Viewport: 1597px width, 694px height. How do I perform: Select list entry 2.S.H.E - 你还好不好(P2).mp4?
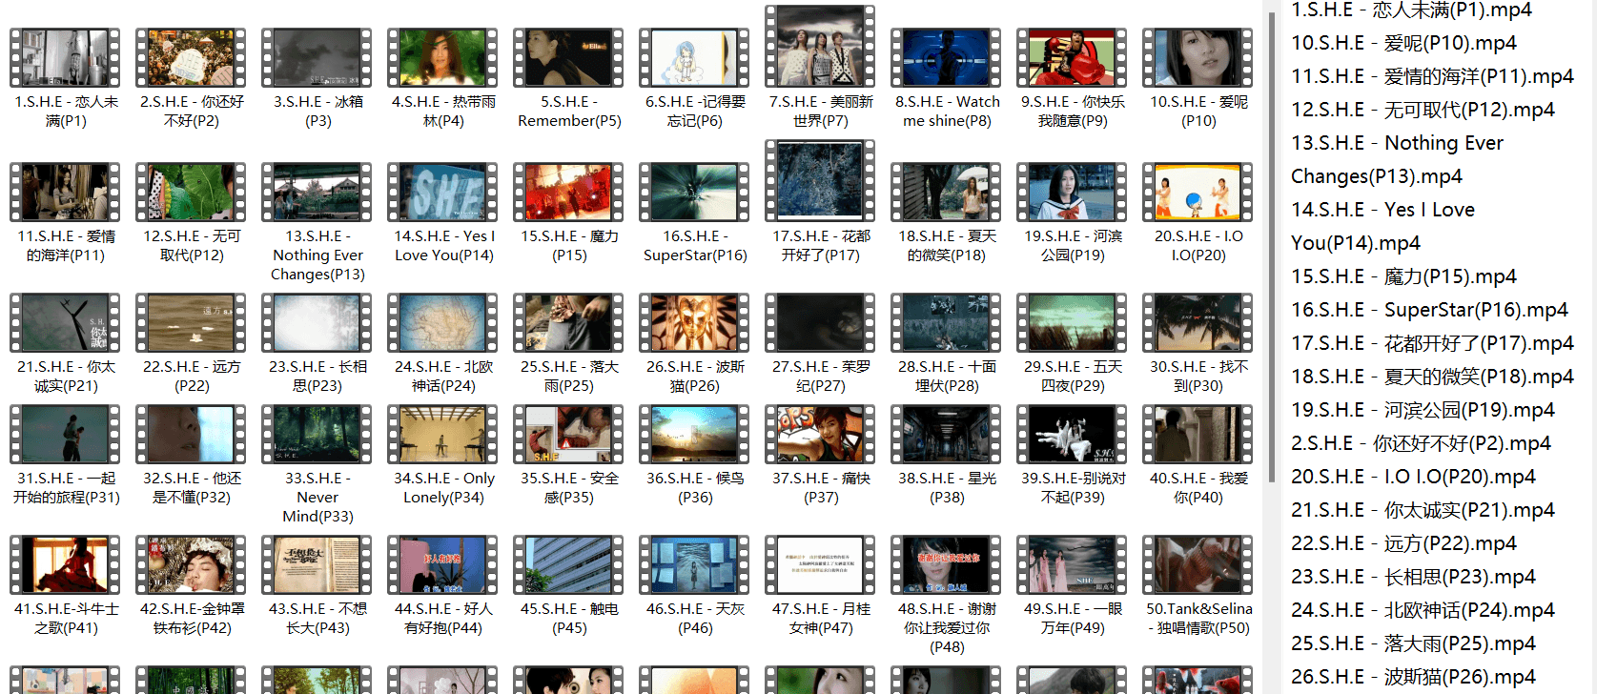(x=1421, y=443)
